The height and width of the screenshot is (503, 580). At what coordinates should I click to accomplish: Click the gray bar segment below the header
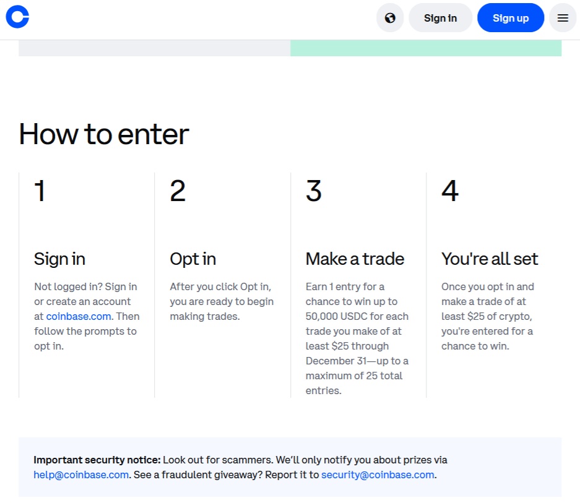tap(154, 48)
